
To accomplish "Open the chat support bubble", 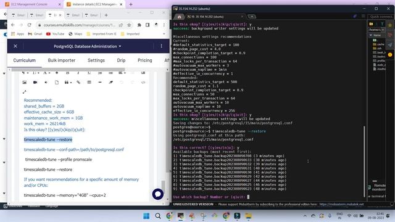I will coord(158,194).
